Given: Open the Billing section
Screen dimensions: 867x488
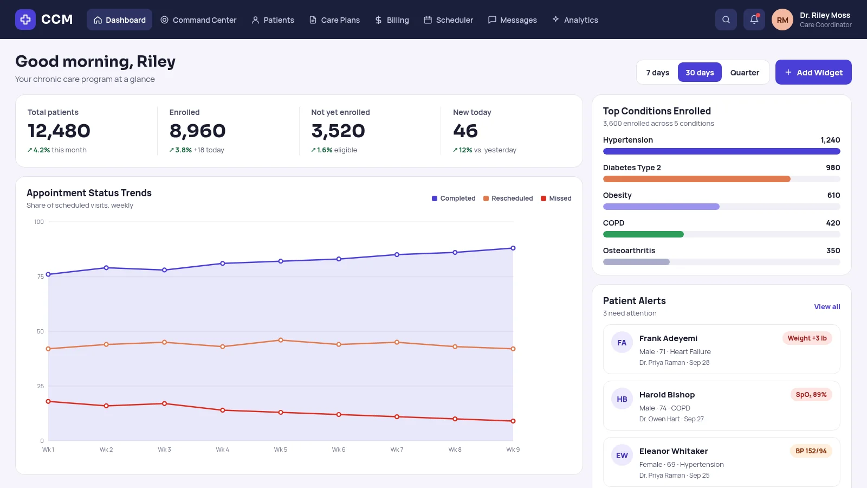Looking at the screenshot, I should [392, 20].
